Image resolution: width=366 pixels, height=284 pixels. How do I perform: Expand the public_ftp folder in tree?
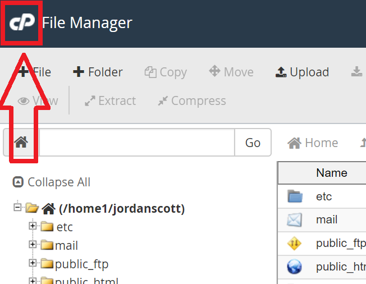pos(33,263)
